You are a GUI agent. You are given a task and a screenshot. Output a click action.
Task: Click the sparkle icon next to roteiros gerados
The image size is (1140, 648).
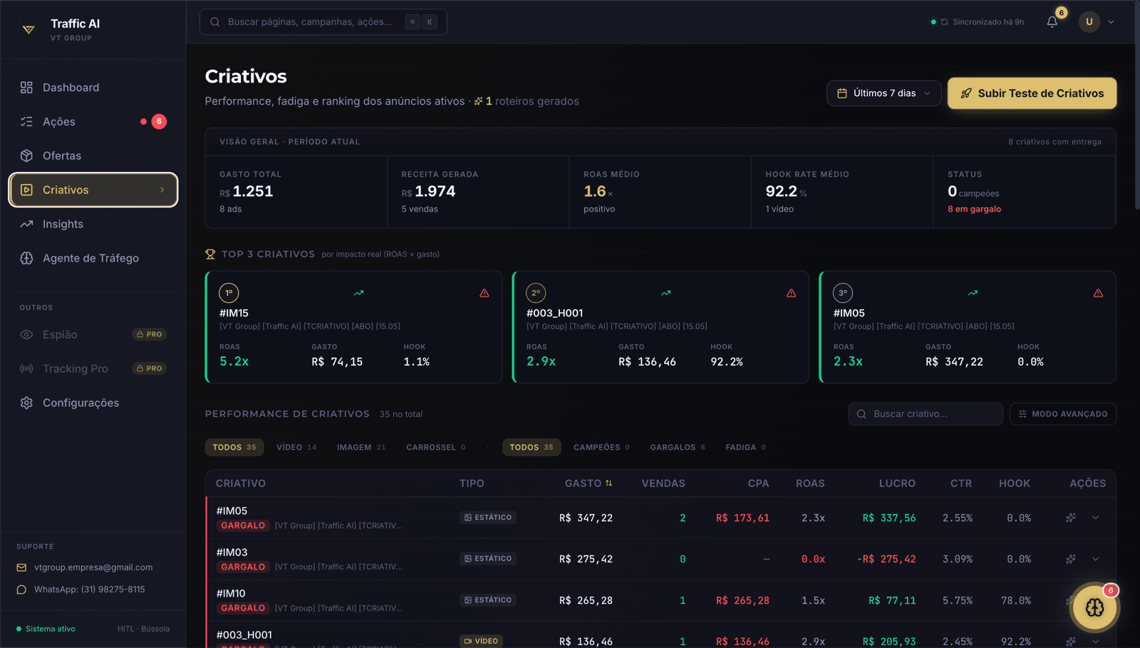click(479, 101)
